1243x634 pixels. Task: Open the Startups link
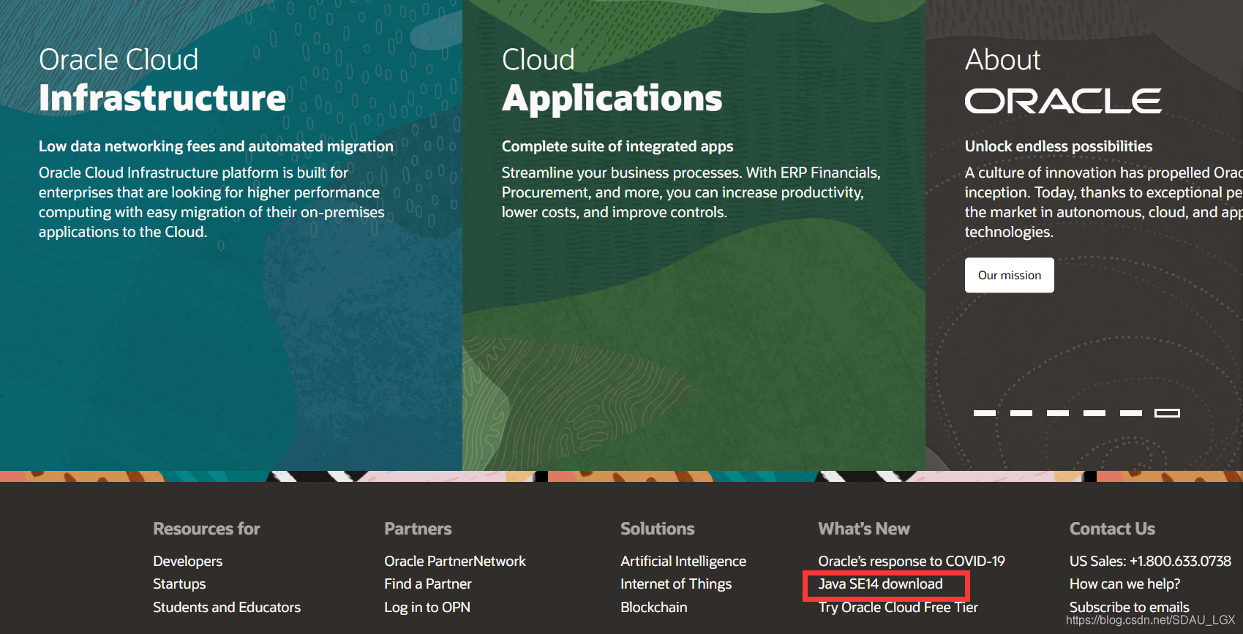click(x=179, y=584)
